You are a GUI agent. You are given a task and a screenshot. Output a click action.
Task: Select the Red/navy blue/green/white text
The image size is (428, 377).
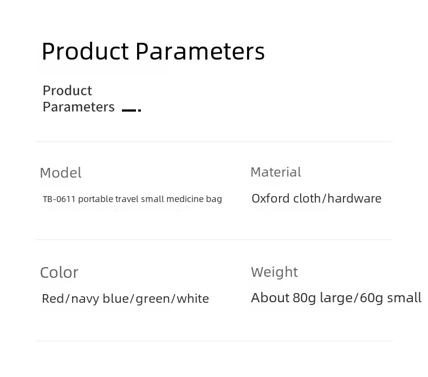(x=125, y=298)
